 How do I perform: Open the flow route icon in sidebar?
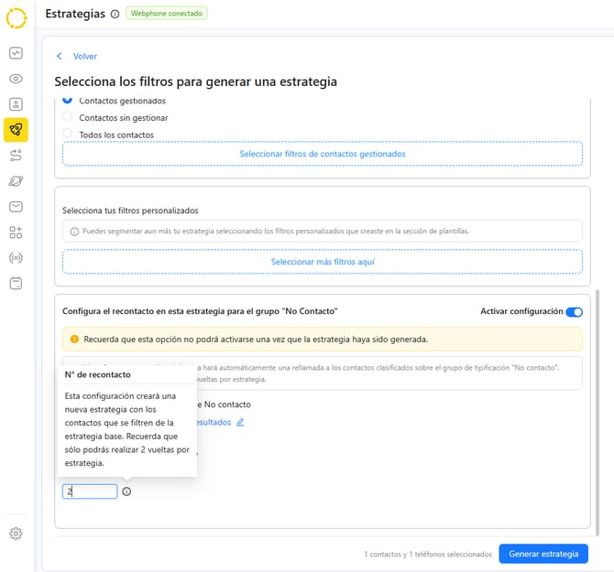(16, 156)
